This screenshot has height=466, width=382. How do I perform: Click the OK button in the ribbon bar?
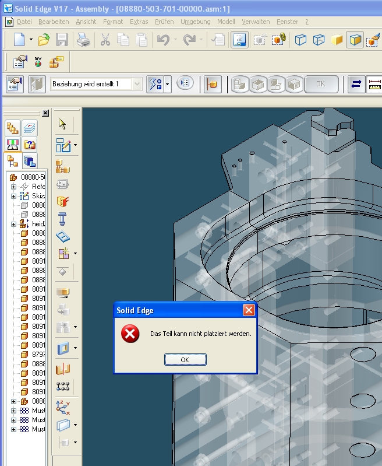click(321, 84)
